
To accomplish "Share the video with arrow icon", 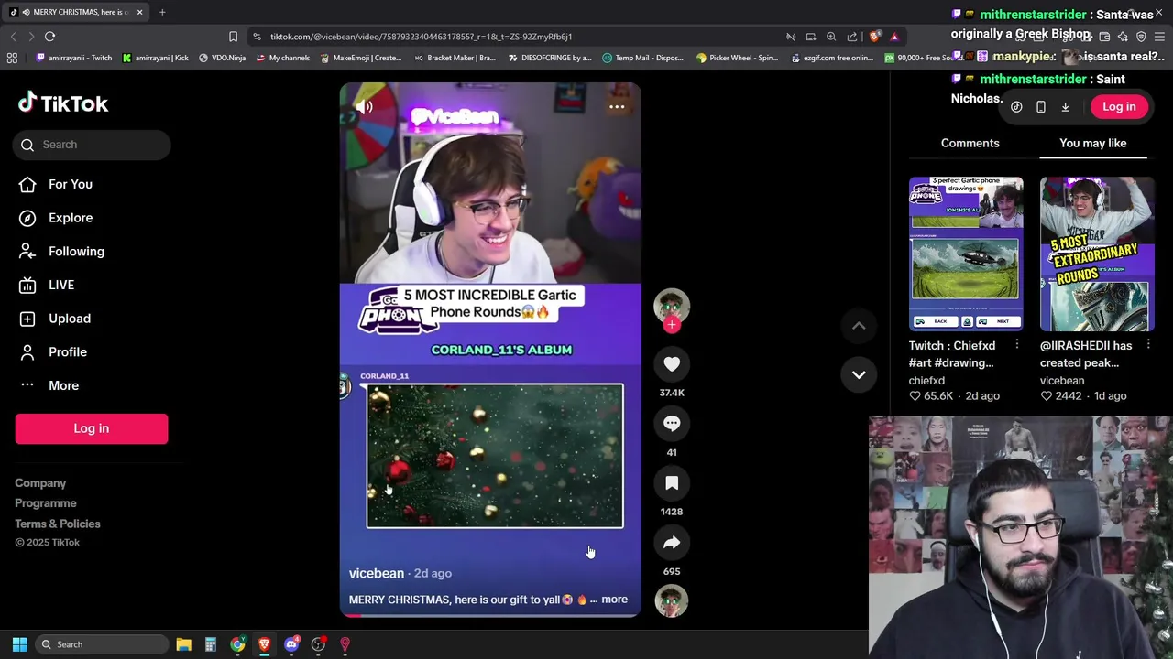I will point(672,543).
